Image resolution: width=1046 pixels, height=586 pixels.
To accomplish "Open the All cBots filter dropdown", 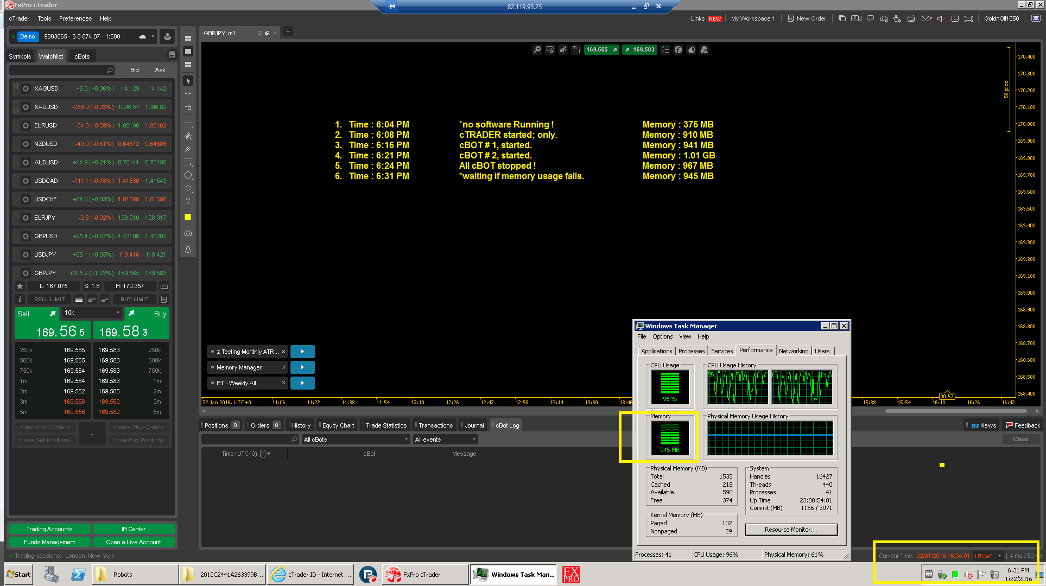I will coord(356,439).
